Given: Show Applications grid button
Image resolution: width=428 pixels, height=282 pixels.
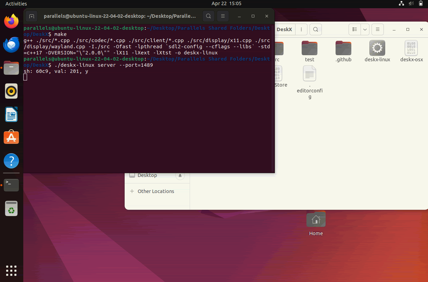Looking at the screenshot, I should point(11,270).
